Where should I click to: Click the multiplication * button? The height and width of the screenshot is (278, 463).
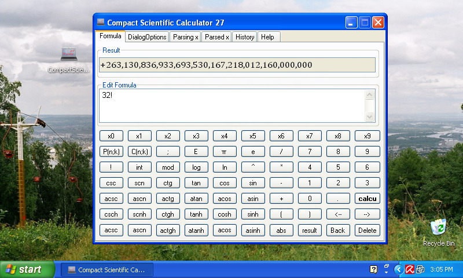click(281, 167)
